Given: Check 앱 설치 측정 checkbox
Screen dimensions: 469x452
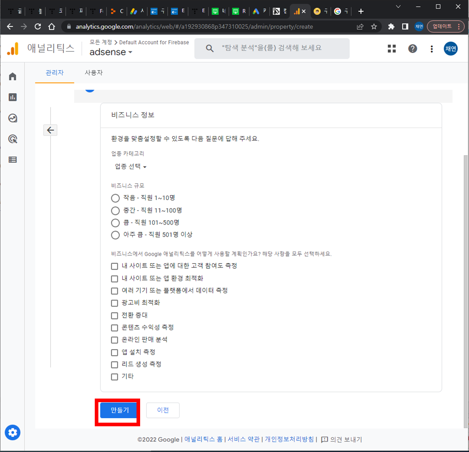Looking at the screenshot, I should click(x=114, y=352).
